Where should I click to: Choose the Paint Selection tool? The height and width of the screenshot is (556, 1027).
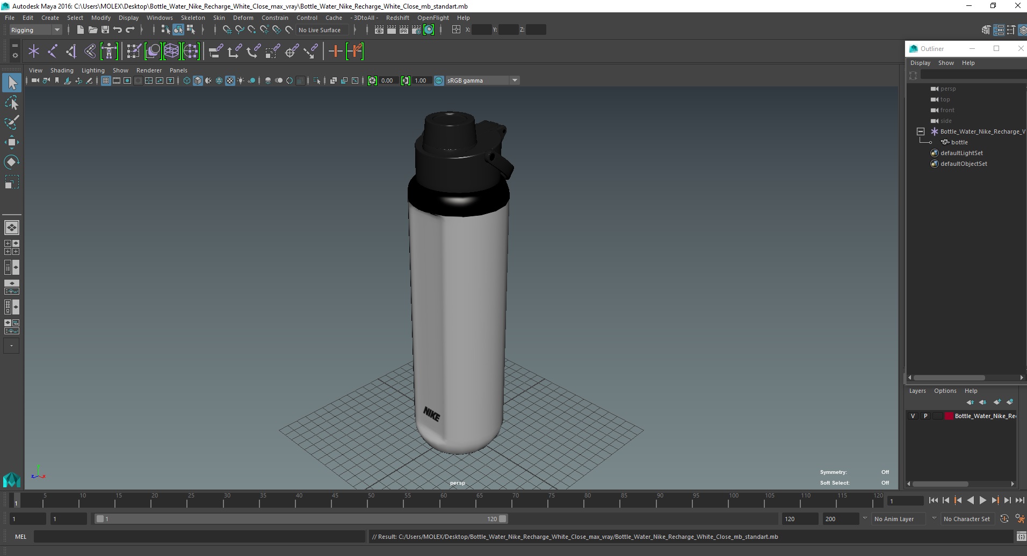click(x=12, y=122)
